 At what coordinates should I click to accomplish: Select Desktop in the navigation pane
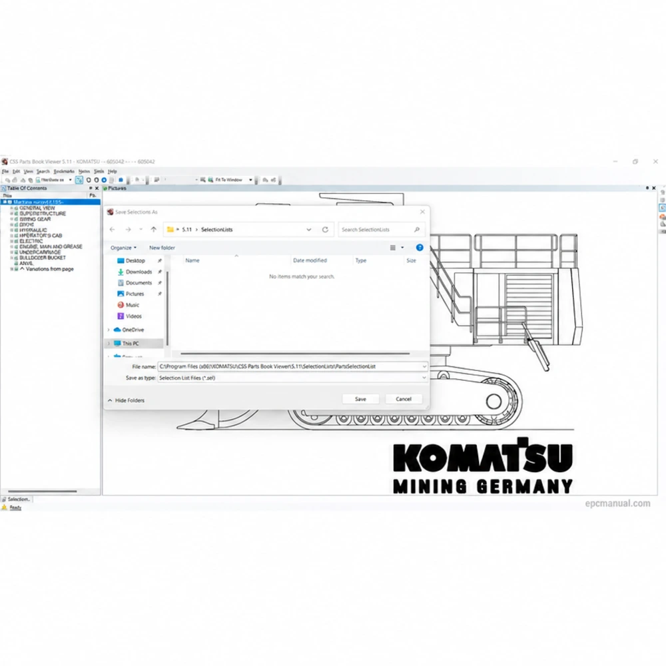135,261
